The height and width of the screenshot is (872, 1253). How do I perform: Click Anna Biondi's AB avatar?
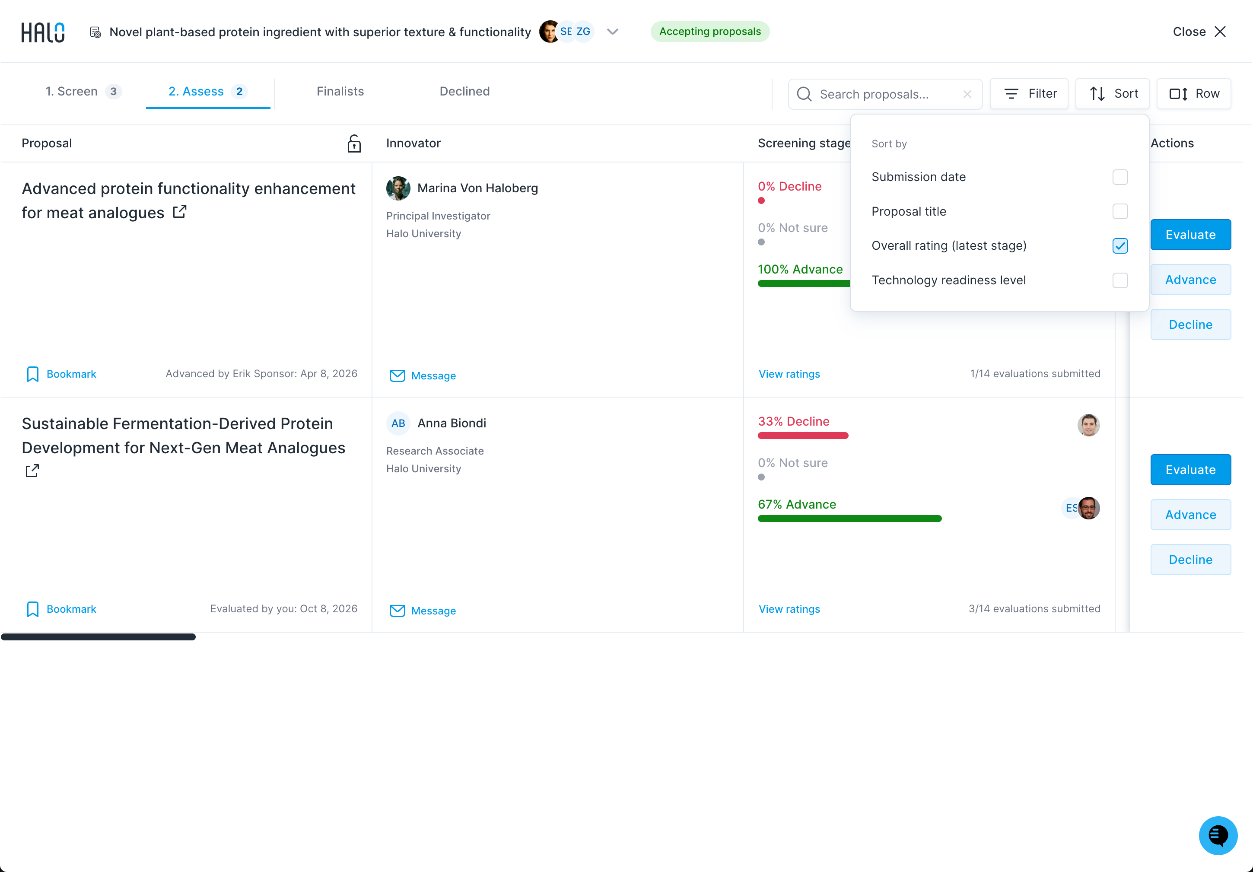(398, 423)
